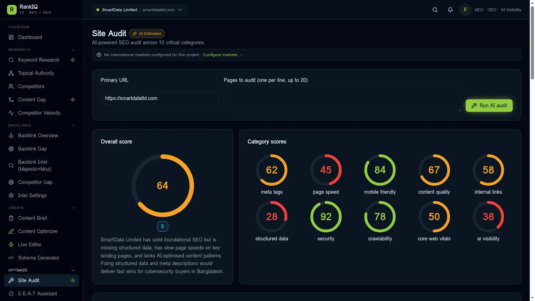Click the Competitor Velocity pulse icon
The image size is (535, 301).
tap(11, 113)
